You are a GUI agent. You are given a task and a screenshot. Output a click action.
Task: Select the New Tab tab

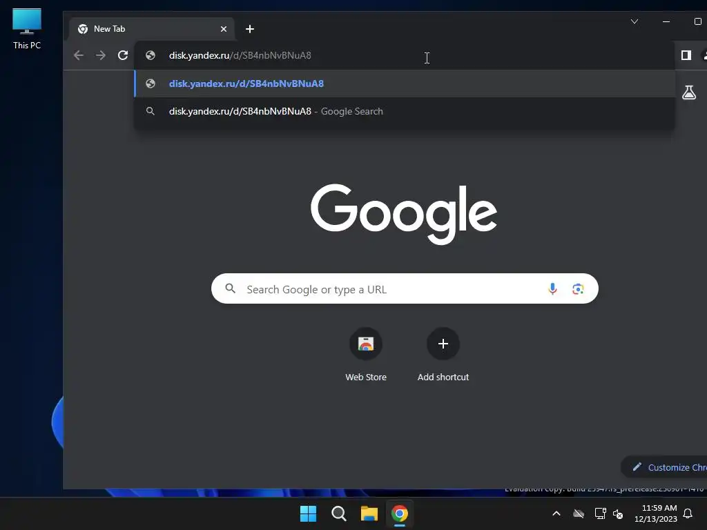(152, 29)
